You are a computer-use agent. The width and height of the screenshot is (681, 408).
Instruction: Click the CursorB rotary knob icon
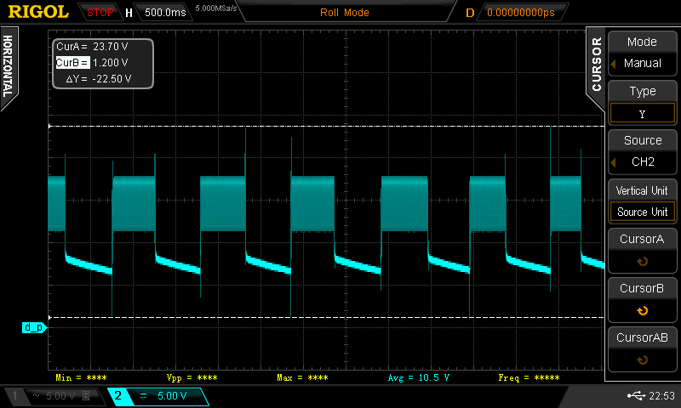pyautogui.click(x=642, y=310)
